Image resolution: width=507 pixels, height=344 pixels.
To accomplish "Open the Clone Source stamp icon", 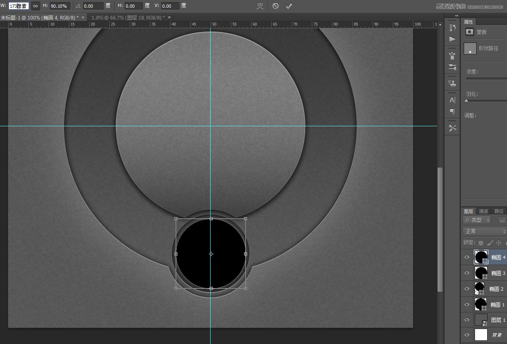I will click(x=452, y=83).
